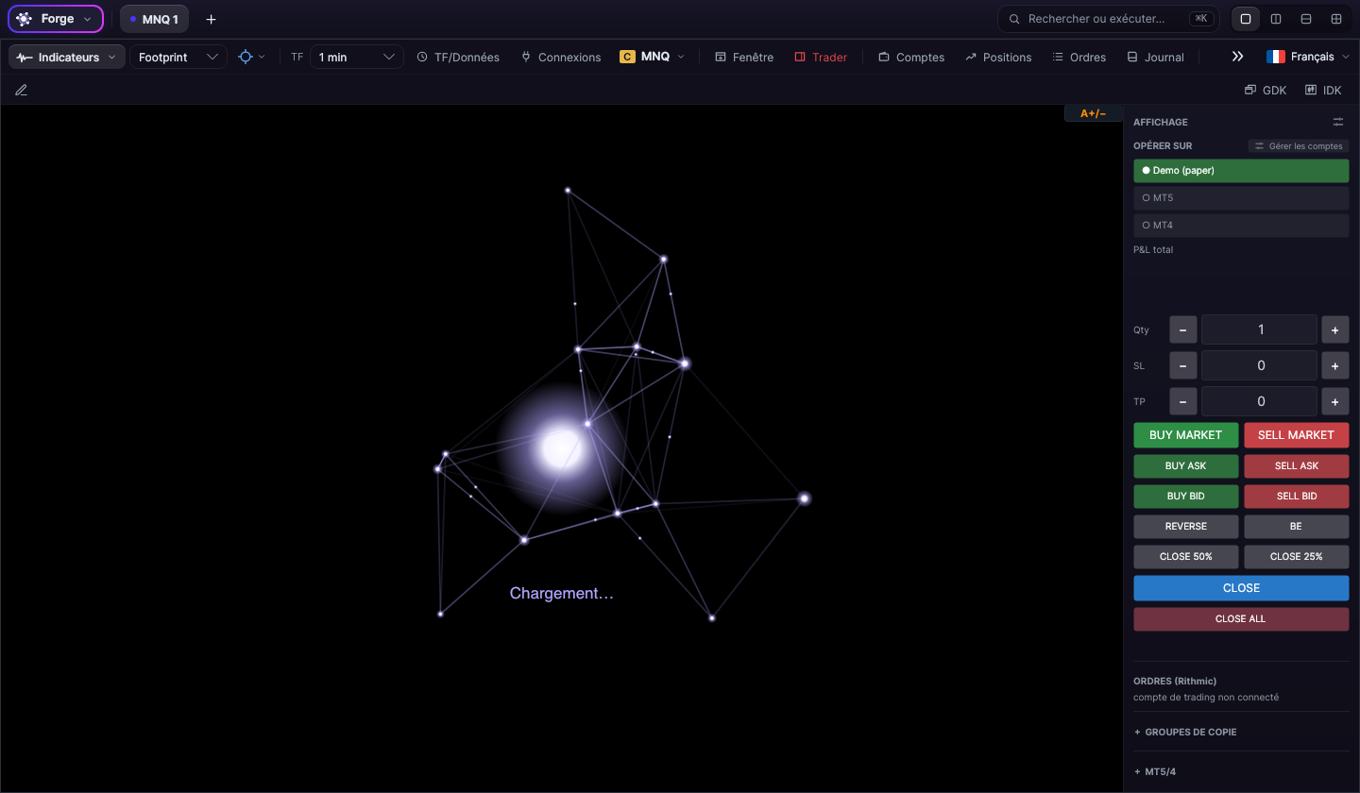Image resolution: width=1360 pixels, height=793 pixels.
Task: Expand the MT5/4 section
Action: 1155,772
